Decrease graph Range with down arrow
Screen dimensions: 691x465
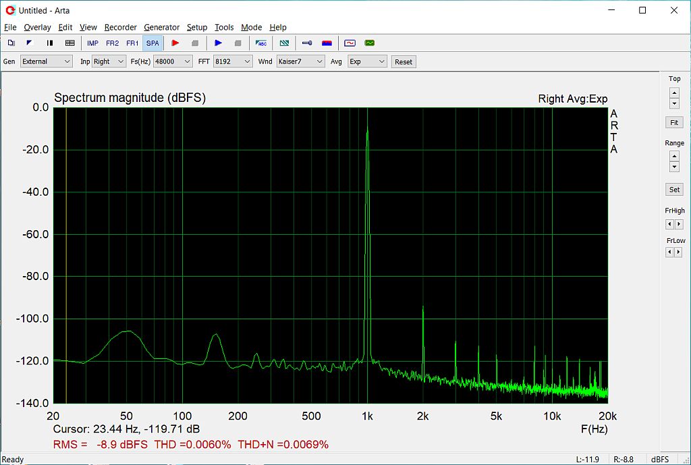674,167
